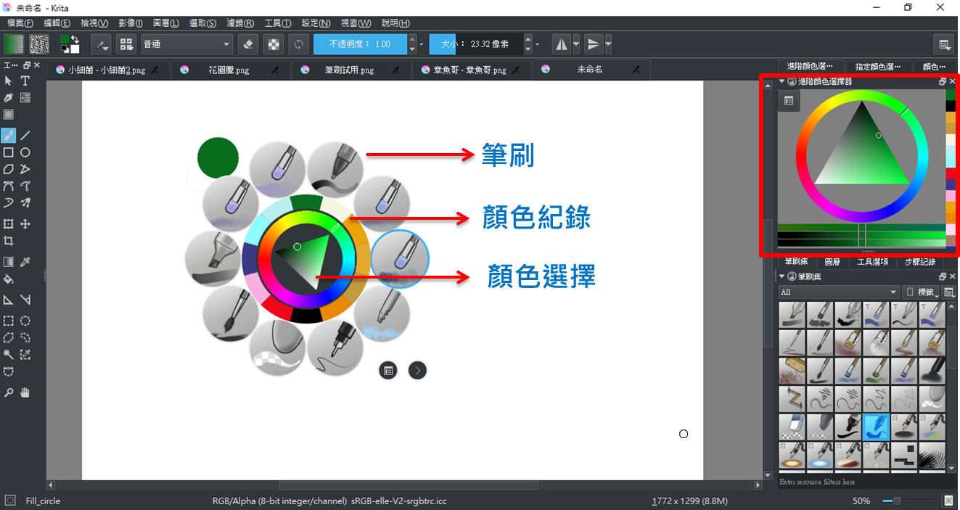Click the 標籤 tag button

(x=921, y=292)
